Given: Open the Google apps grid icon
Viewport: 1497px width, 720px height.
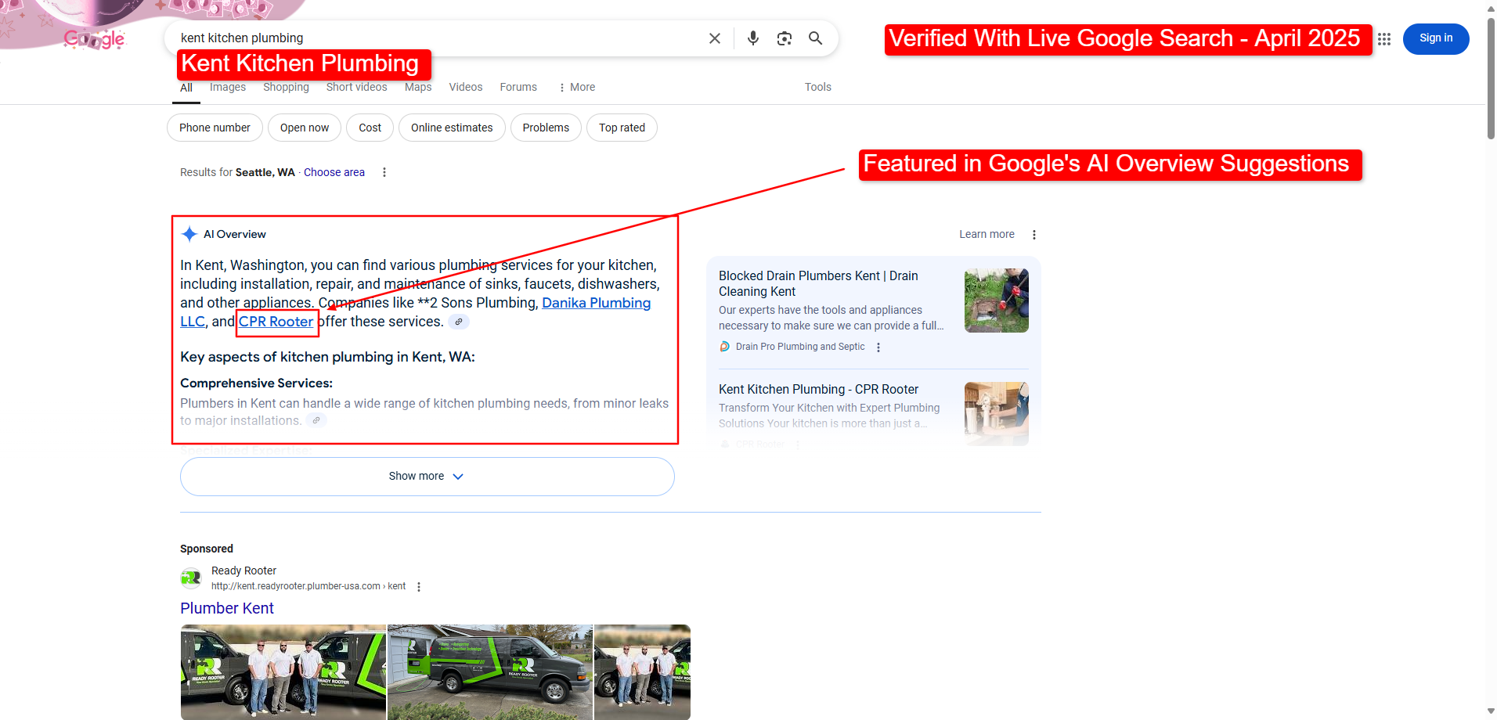Looking at the screenshot, I should (1383, 39).
